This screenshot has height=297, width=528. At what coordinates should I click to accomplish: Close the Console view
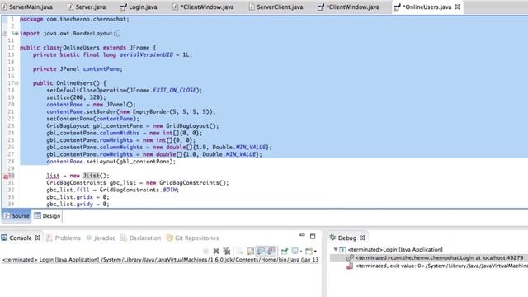pos(37,238)
